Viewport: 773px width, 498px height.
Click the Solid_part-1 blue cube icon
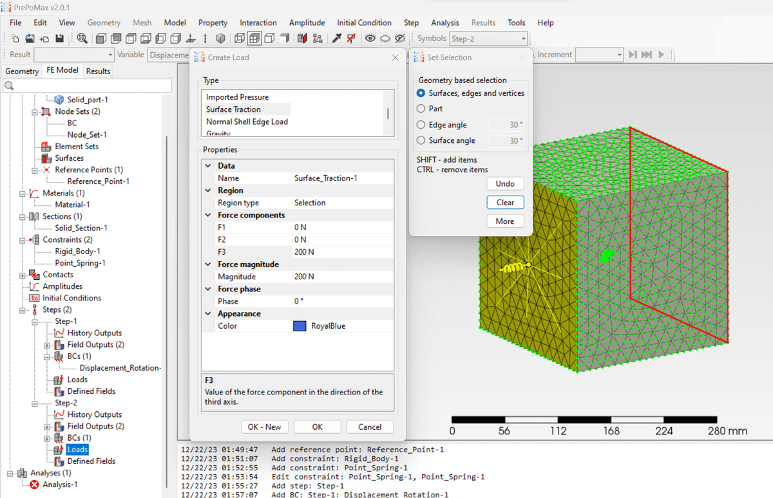point(59,100)
